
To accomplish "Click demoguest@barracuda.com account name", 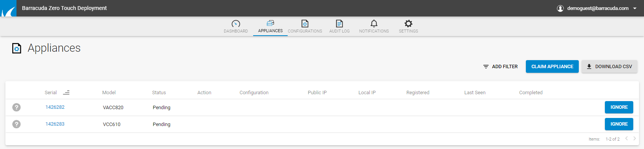I will point(598,8).
